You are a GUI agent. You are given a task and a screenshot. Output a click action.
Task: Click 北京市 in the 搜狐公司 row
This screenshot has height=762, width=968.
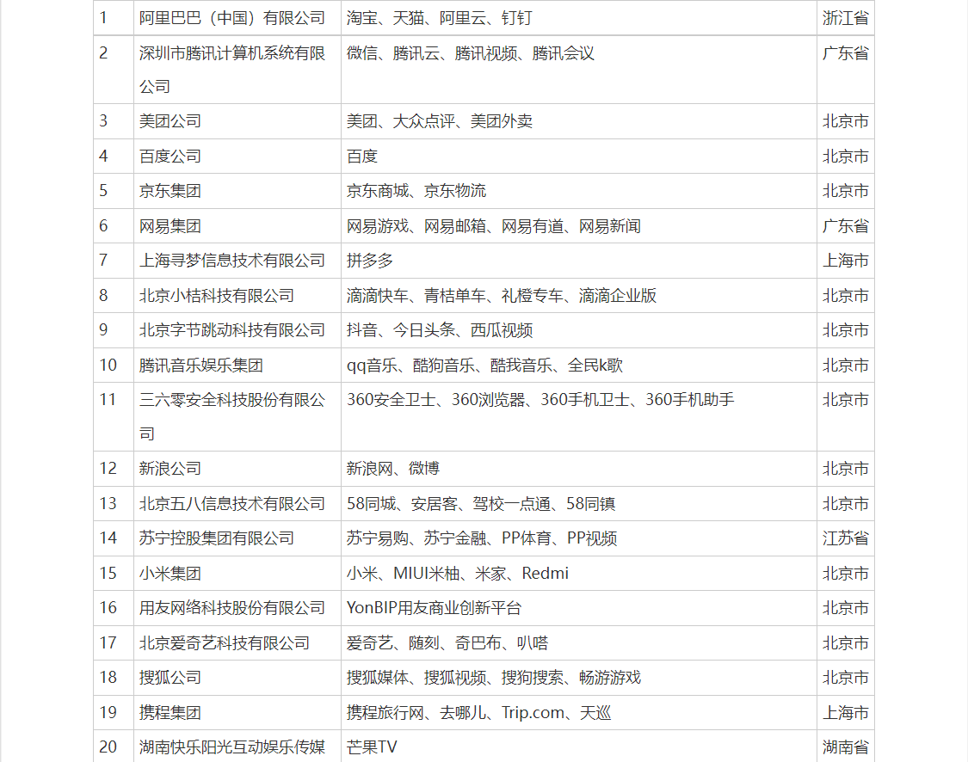point(845,678)
